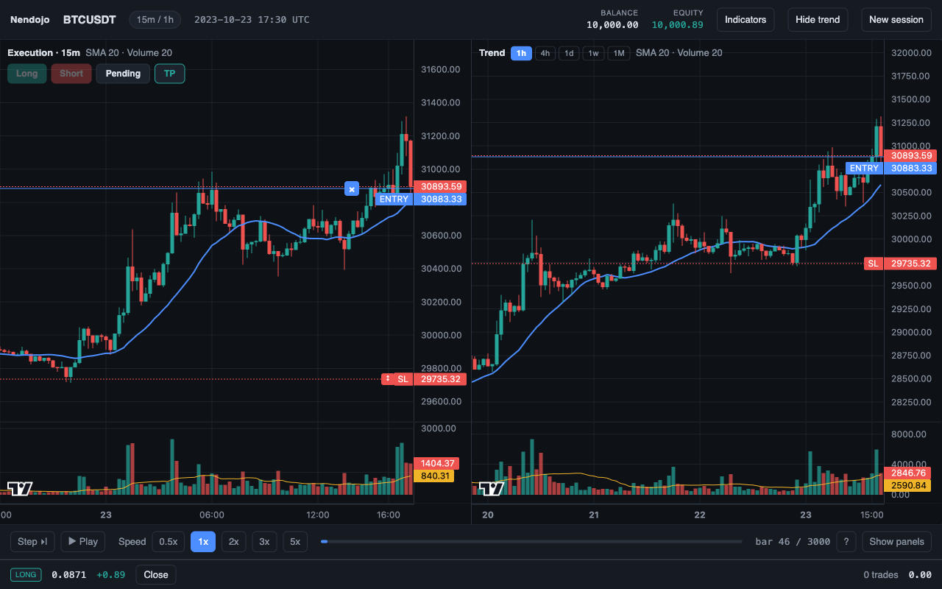Select the ENTRY tag on the Execution chart
The image size is (942, 589).
pos(394,199)
